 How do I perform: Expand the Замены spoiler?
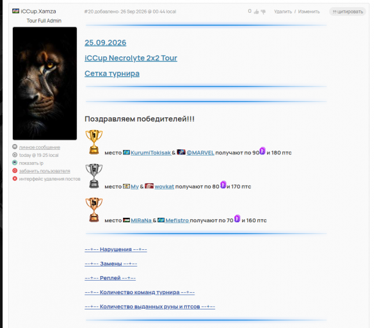point(111,264)
